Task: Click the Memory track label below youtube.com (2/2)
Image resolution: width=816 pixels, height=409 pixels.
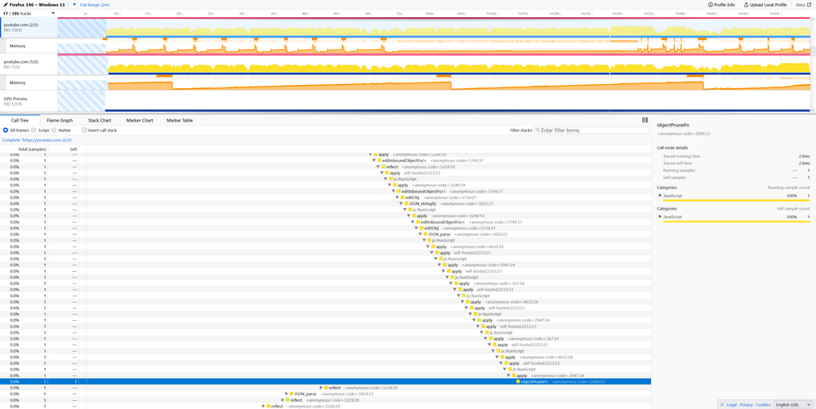Action: [x=32, y=46]
